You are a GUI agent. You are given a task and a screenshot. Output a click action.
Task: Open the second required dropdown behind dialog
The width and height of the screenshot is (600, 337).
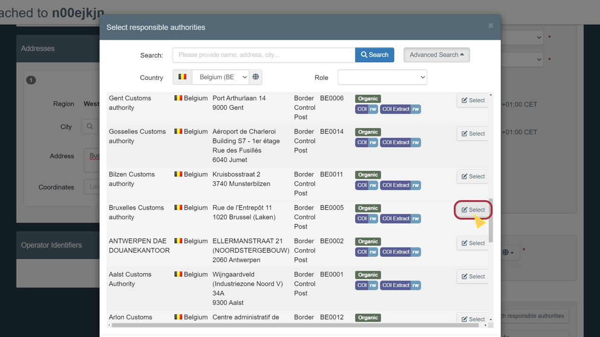(522, 59)
